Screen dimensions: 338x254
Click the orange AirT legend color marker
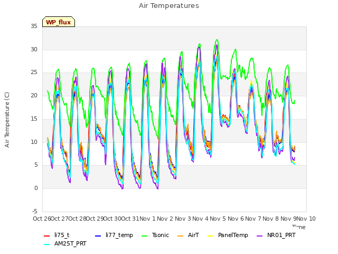pyautogui.click(x=180, y=235)
